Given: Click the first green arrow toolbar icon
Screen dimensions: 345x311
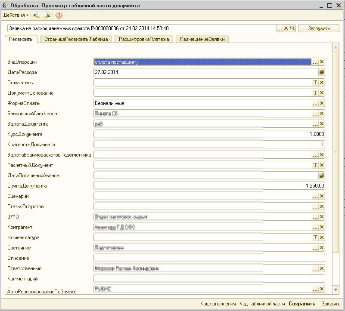Looking at the screenshot, I should pos(37,15).
